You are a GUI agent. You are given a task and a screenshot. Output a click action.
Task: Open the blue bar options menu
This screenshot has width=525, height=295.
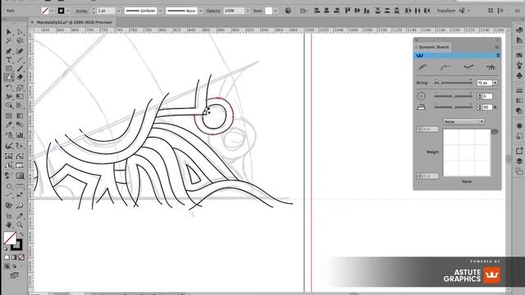pyautogui.click(x=498, y=56)
